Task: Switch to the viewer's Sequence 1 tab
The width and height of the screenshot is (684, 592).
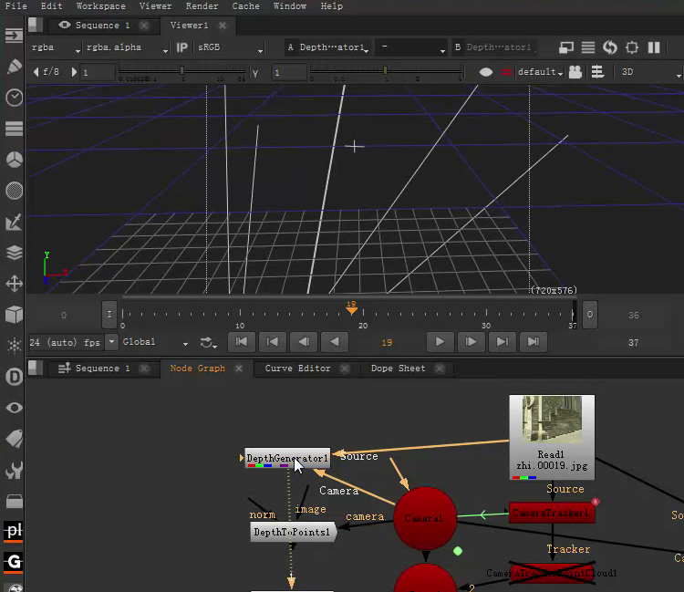Action: 102,26
